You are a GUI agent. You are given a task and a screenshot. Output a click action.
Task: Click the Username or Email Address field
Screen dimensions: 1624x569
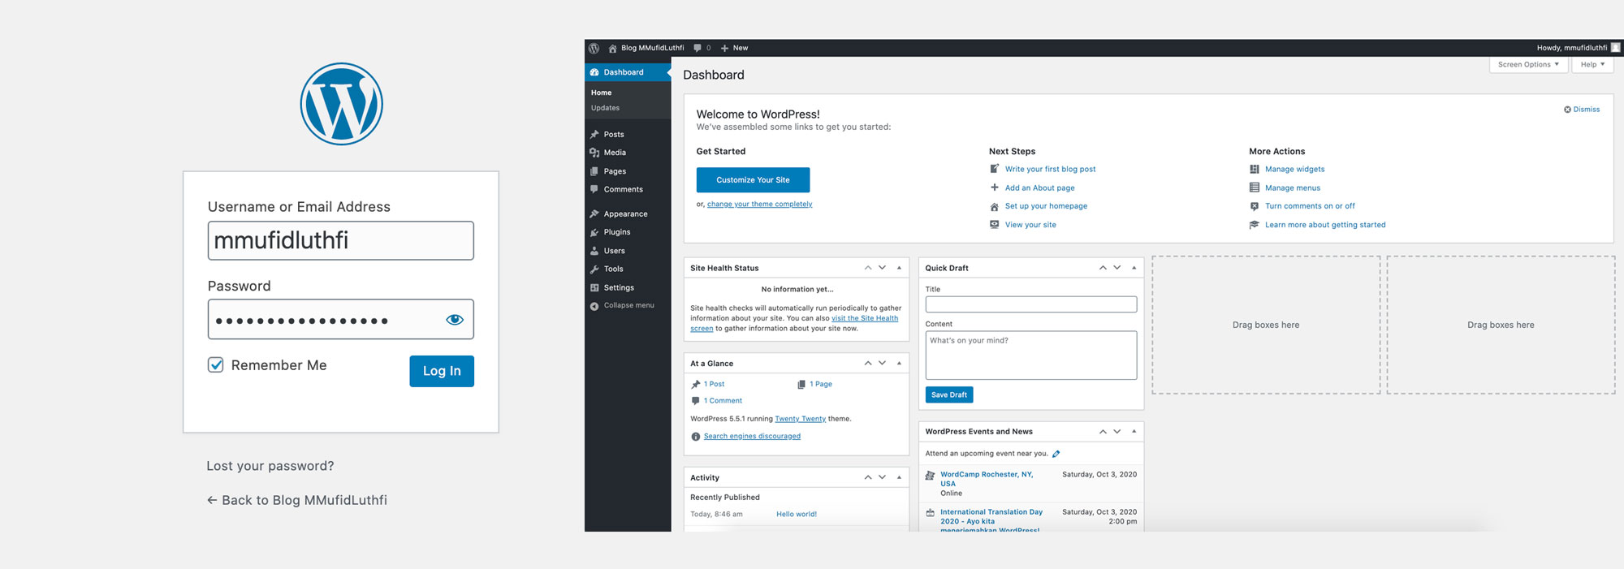(x=341, y=241)
